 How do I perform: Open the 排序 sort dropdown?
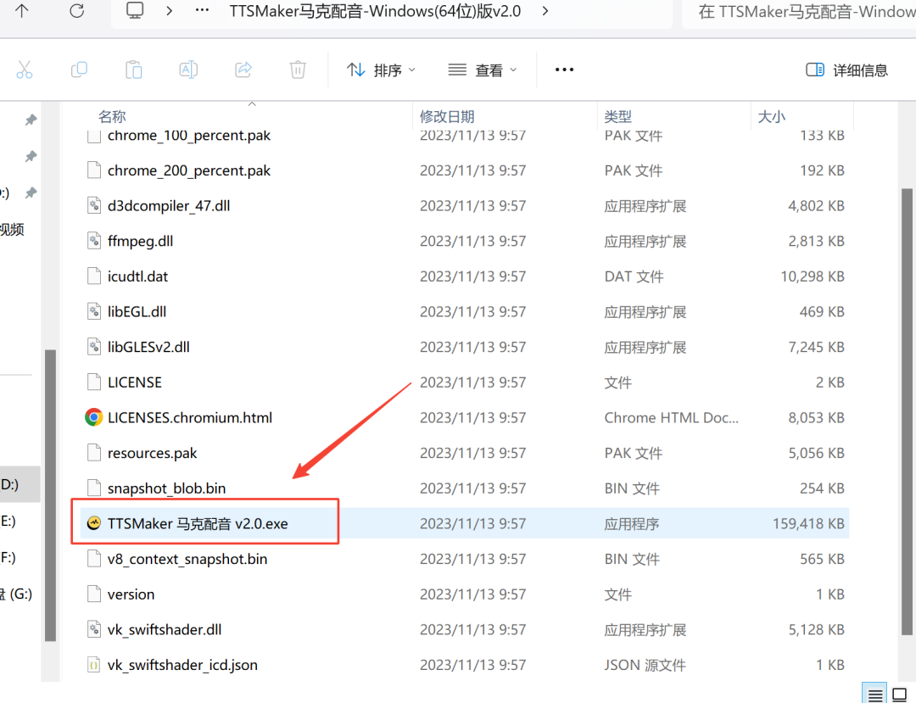click(381, 70)
